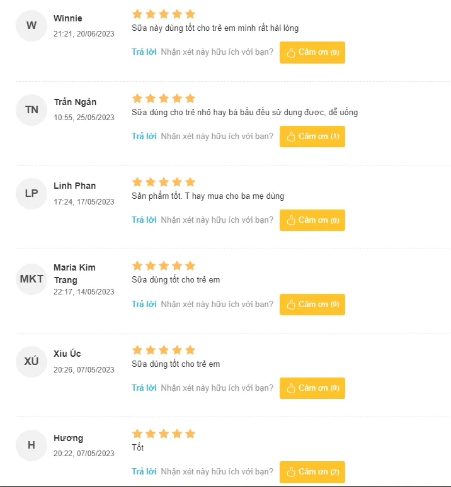Open the LP avatar for Linh Phan

[31, 194]
